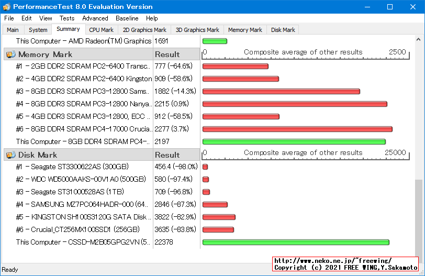The width and height of the screenshot is (425, 276).
Task: Click the PerformanceTest app icon in title bar
Action: click(7, 7)
